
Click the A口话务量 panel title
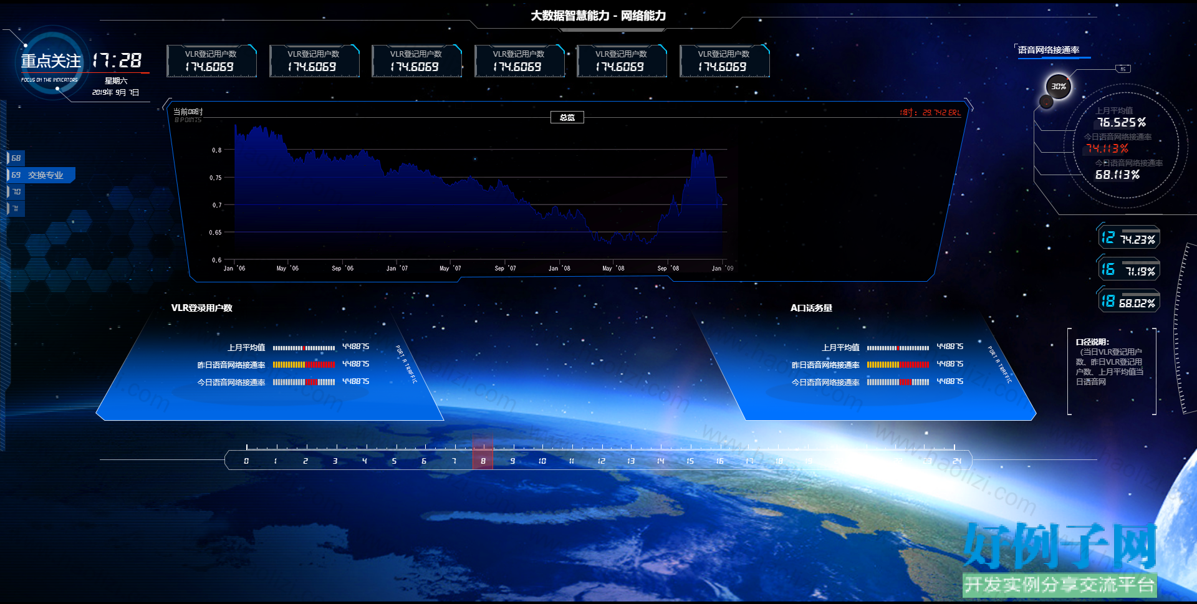coord(811,308)
